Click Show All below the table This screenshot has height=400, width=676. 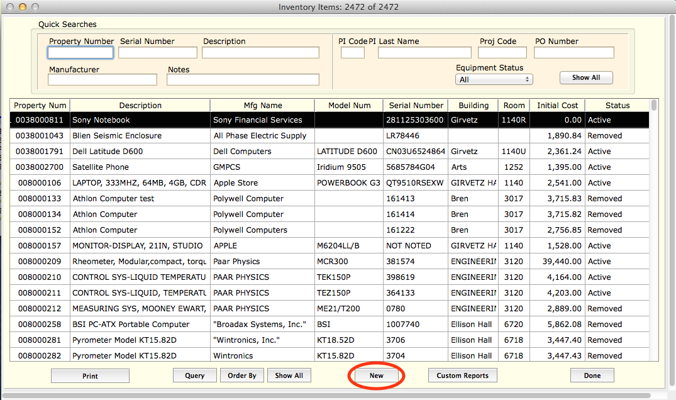click(289, 375)
